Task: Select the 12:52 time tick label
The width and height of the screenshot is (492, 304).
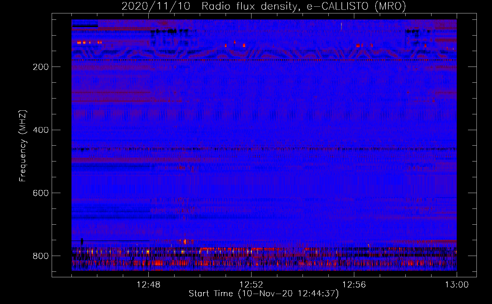Action: tap(251, 285)
